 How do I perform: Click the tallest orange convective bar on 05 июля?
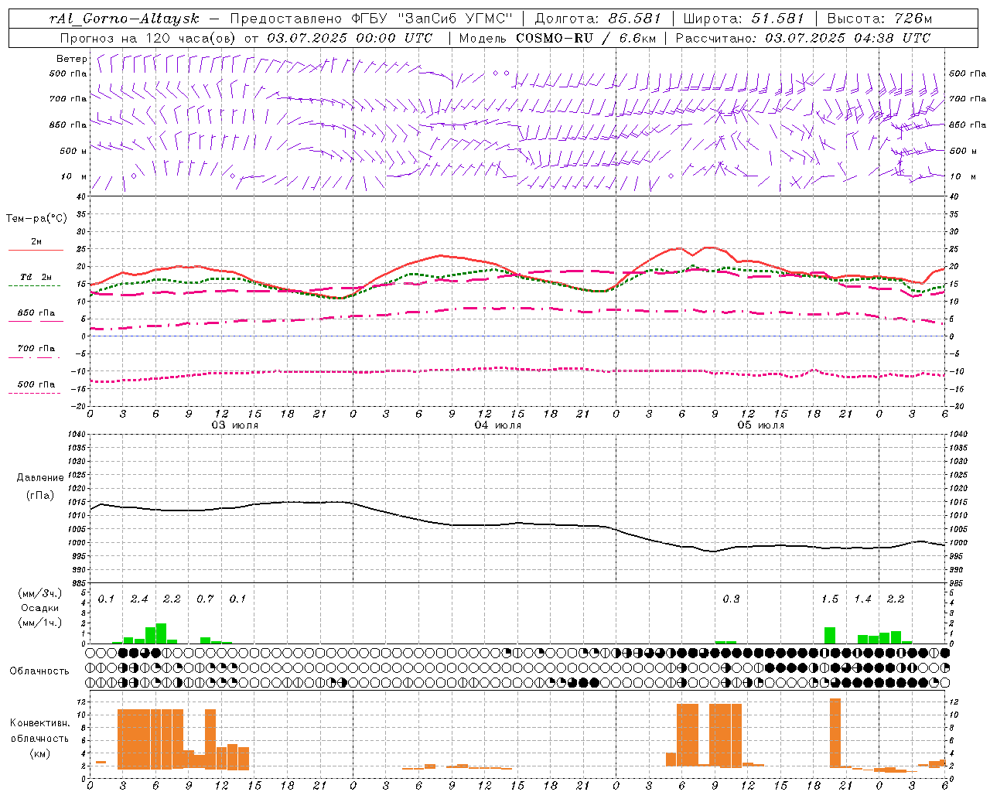coord(835,733)
